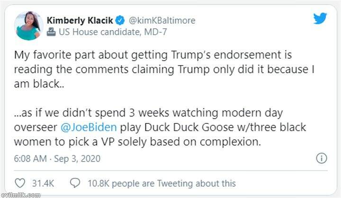Click the 31.4K likes count

[x=43, y=183]
